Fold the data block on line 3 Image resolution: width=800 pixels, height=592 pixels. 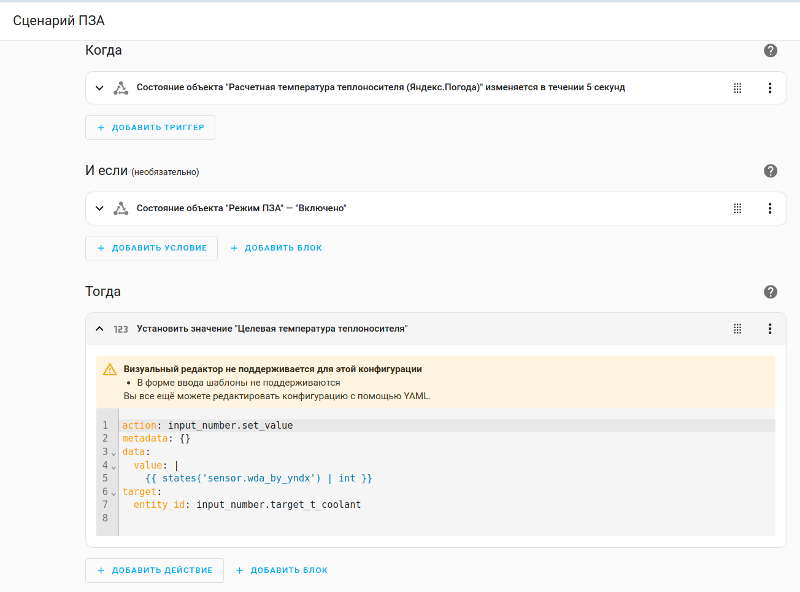point(113,453)
